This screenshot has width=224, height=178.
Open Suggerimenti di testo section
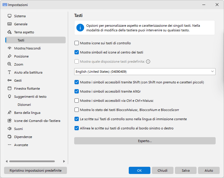[x=36, y=97]
